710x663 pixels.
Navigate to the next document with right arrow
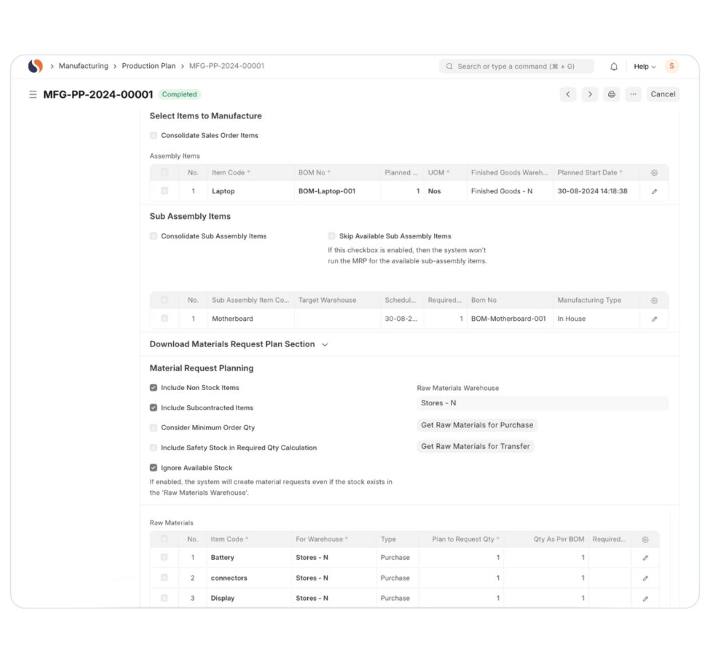point(590,94)
